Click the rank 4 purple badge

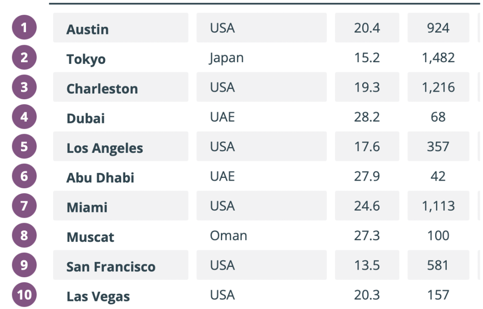pos(24,117)
